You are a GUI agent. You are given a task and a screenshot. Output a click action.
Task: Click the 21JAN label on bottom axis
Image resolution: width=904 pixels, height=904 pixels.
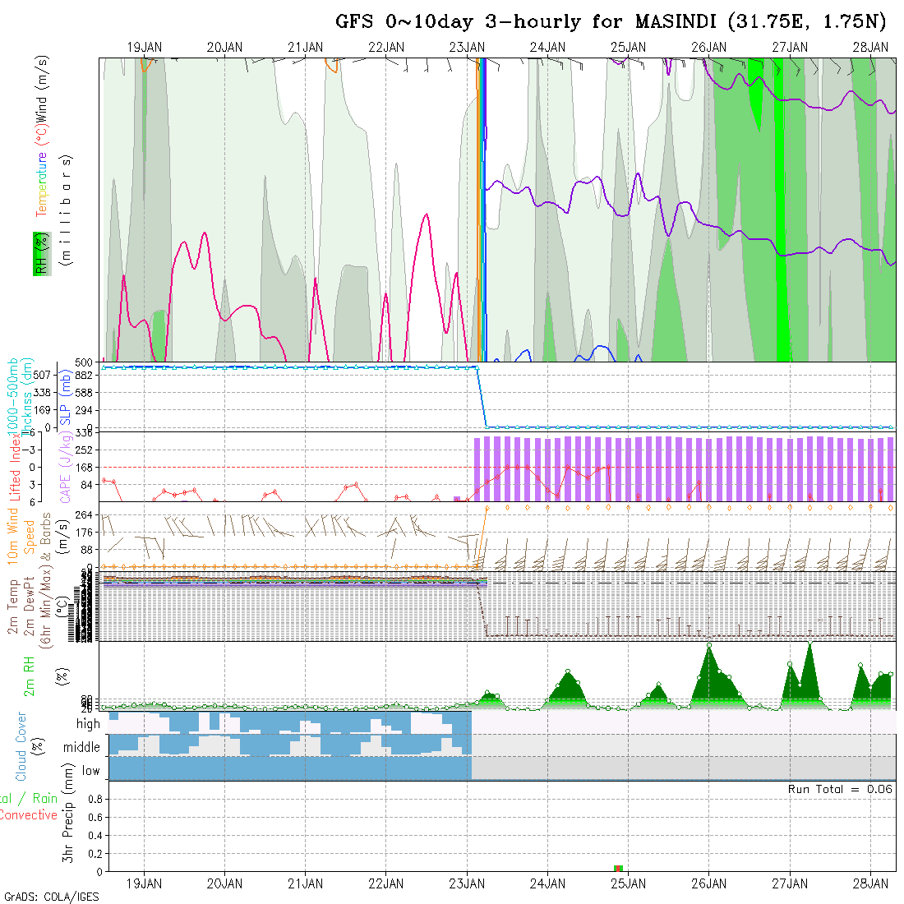tap(306, 883)
